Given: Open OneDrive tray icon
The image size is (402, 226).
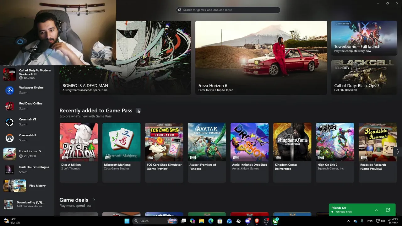Looking at the screenshot, I should click(355, 221).
